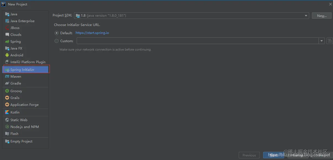Open the https://start.spring.io link

click(92, 33)
